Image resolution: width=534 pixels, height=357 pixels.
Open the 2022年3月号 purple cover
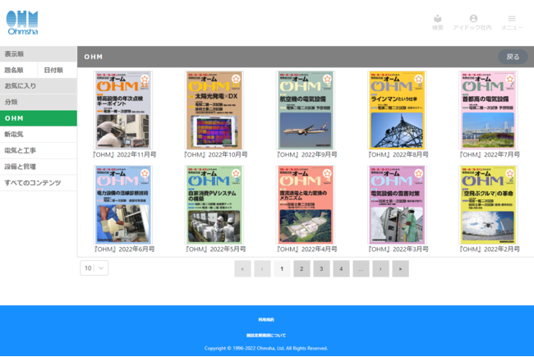click(397, 205)
